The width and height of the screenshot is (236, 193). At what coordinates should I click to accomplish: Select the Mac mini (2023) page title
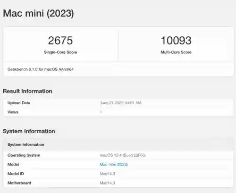pyautogui.click(x=38, y=13)
